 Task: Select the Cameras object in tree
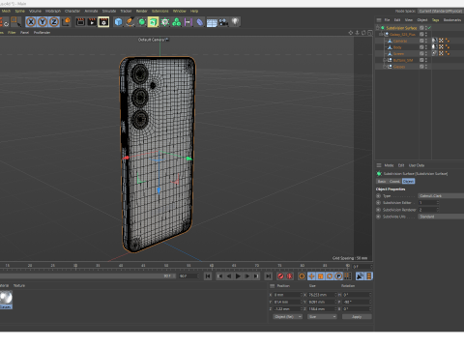tap(400, 41)
